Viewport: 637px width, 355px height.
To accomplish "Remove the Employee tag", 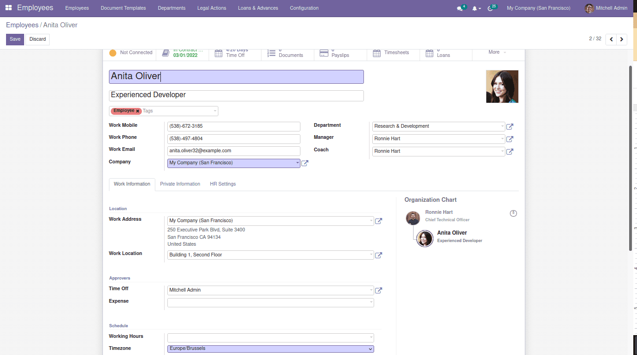I will coord(138,111).
